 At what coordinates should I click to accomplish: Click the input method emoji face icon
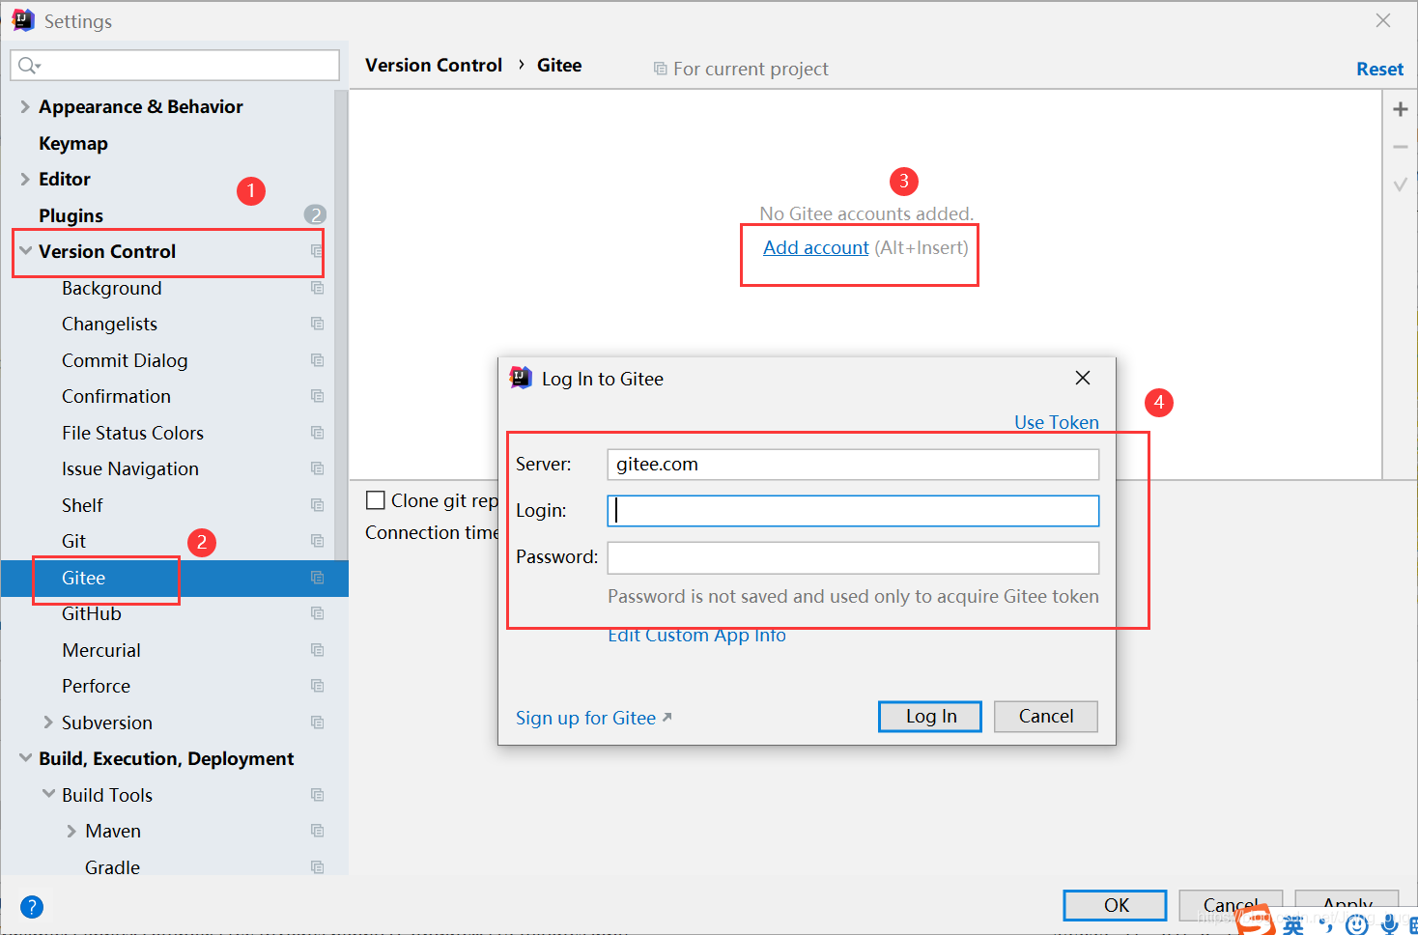tap(1357, 924)
